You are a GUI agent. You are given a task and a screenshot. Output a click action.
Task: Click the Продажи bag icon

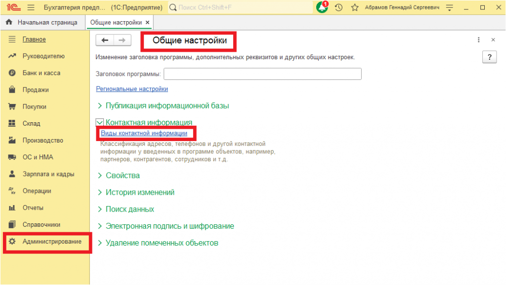(12, 90)
